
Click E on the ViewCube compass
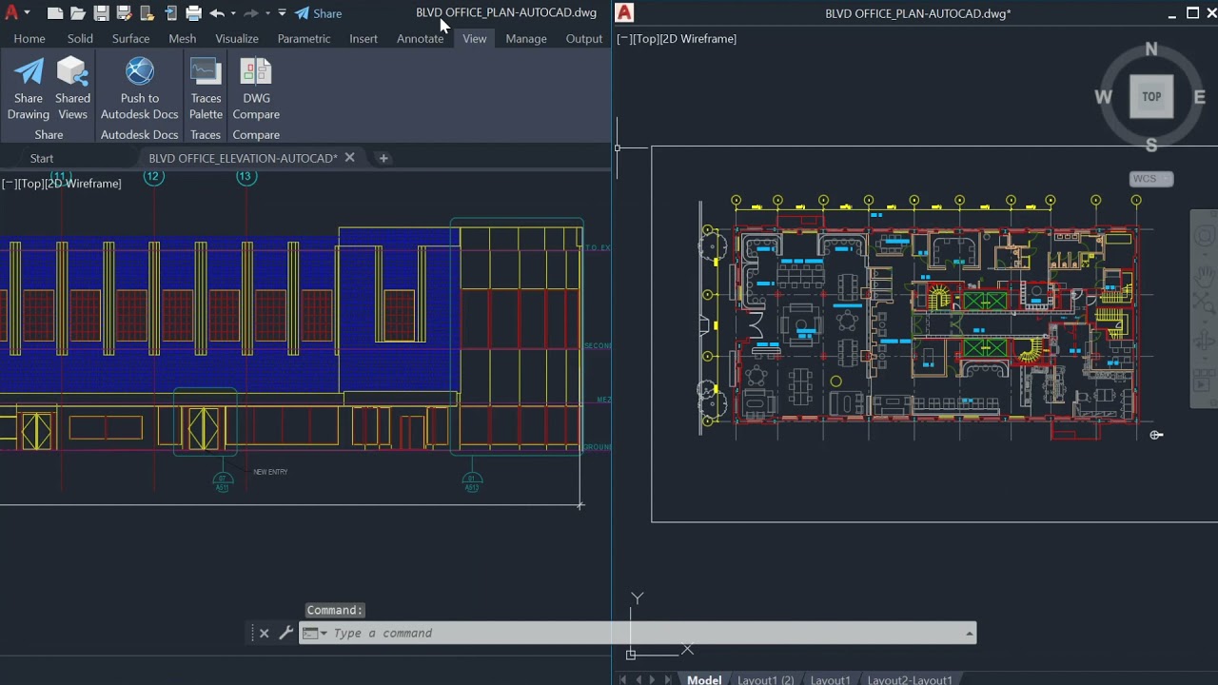pos(1199,97)
